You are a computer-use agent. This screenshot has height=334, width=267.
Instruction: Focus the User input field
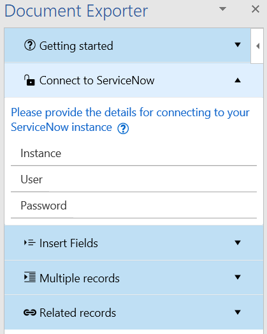(x=134, y=179)
